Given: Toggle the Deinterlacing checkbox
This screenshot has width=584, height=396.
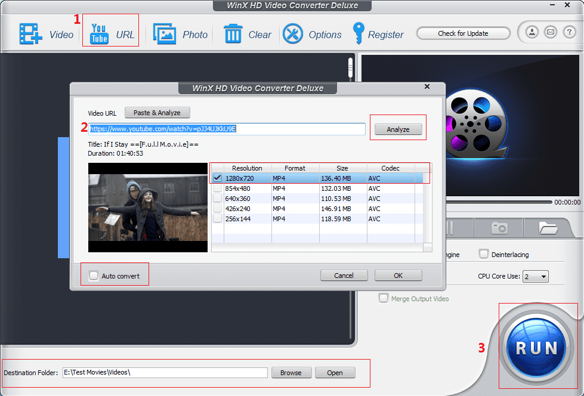Looking at the screenshot, I should coord(483,254).
